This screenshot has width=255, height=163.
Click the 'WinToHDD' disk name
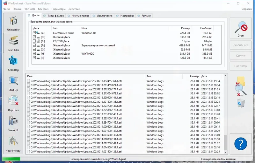[x=88, y=54]
